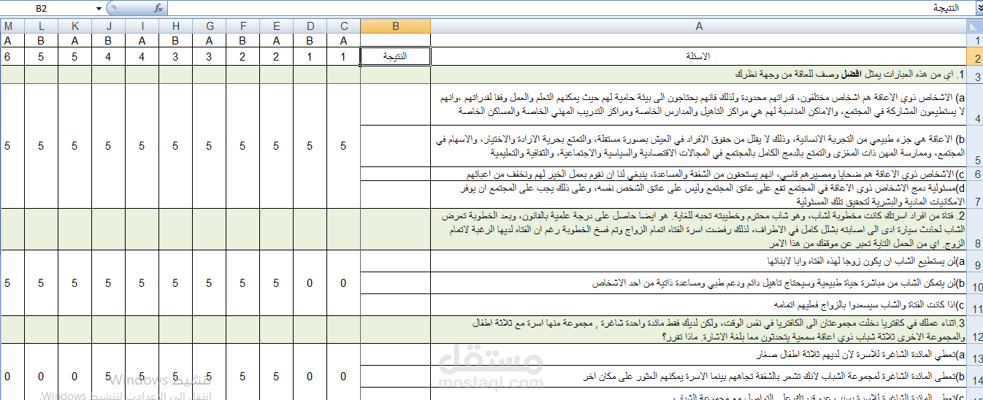
Task: Click the value 5 in column C rows 4-7
Action: click(x=343, y=147)
